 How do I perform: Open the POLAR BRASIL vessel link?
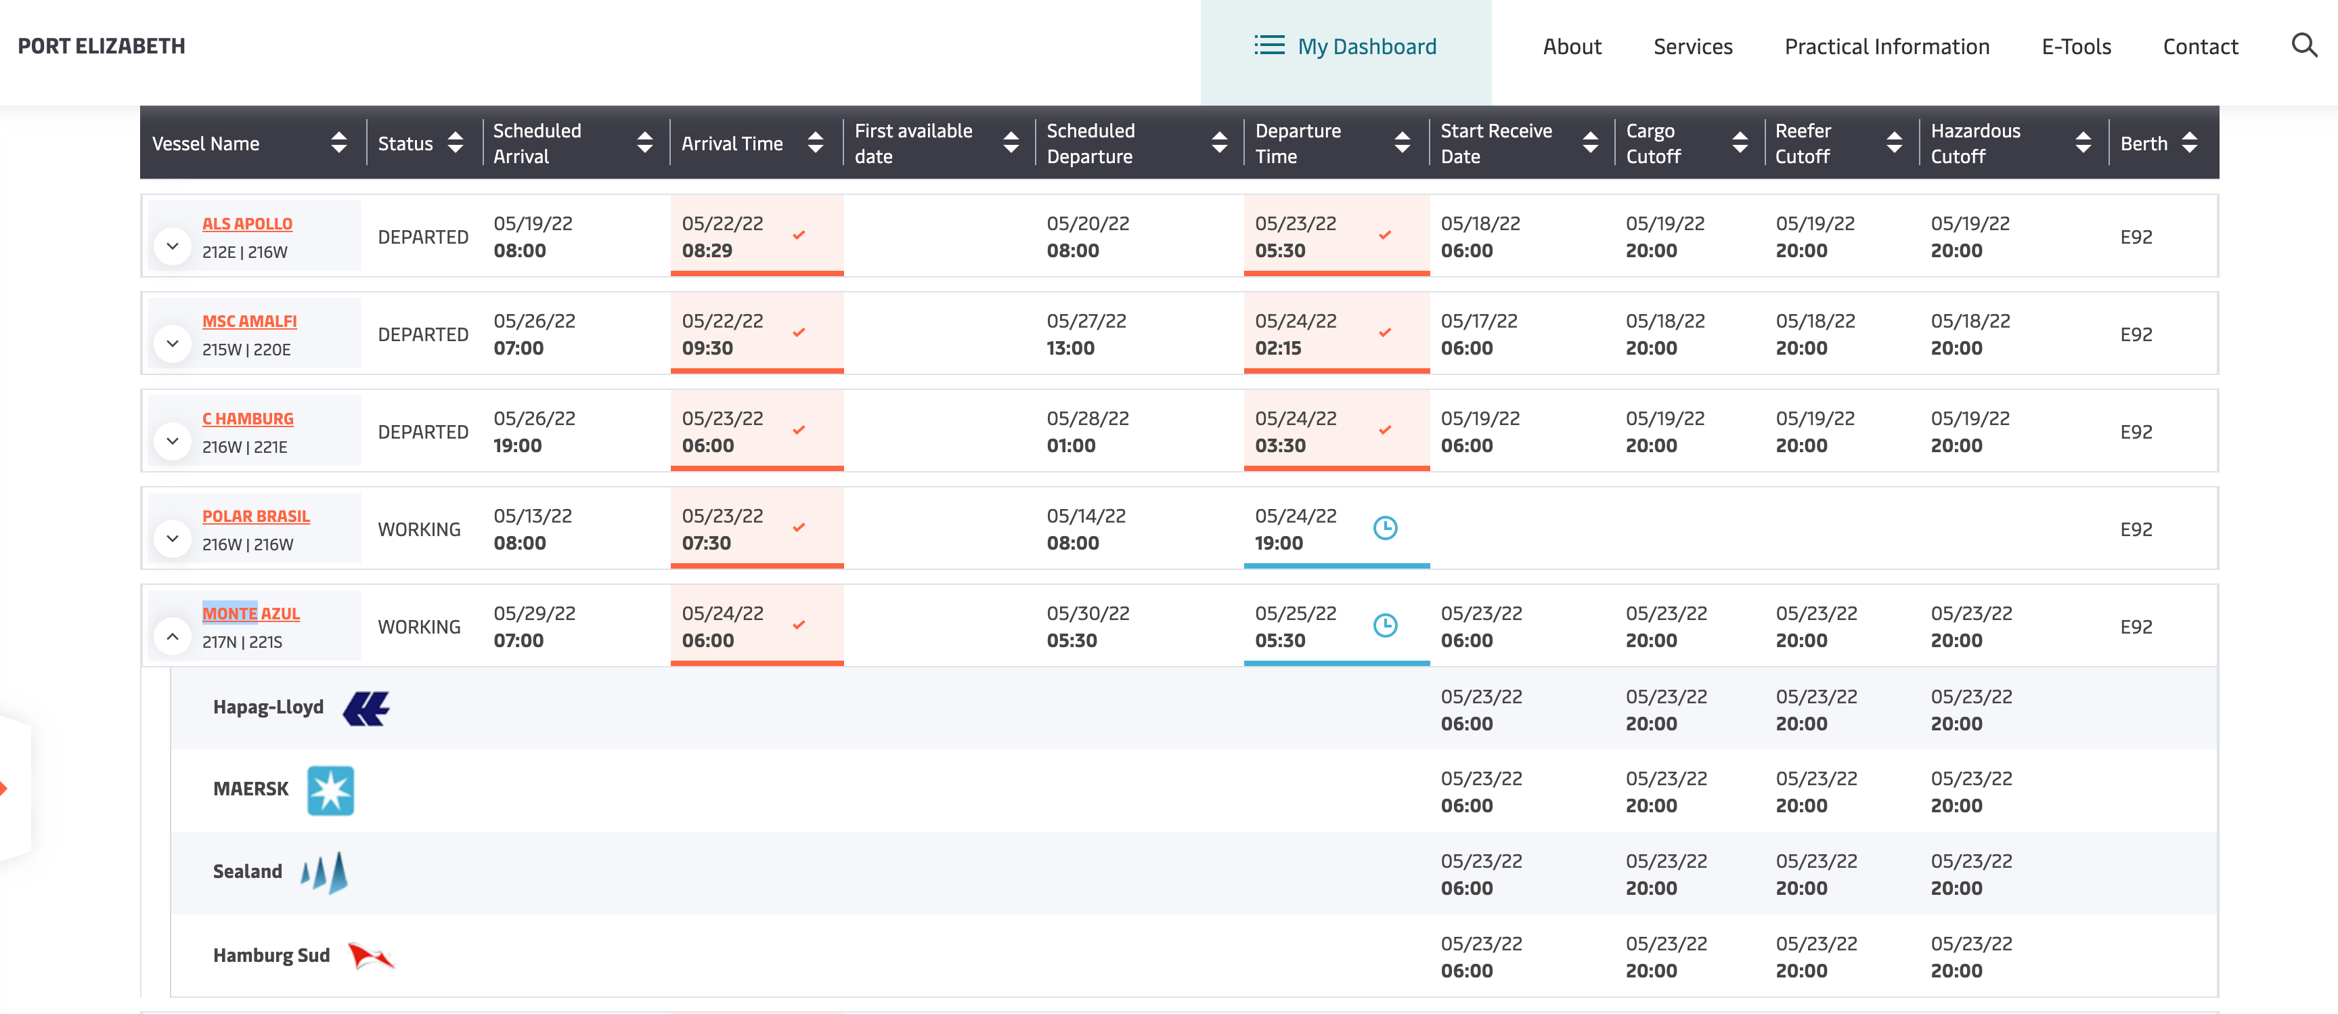(256, 516)
